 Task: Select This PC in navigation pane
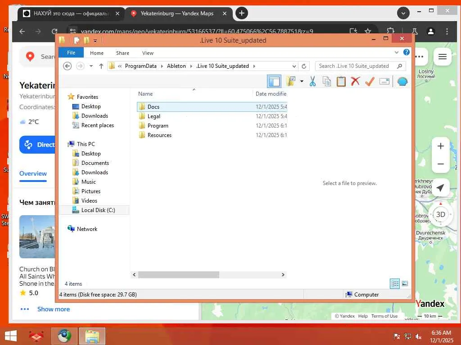point(86,144)
